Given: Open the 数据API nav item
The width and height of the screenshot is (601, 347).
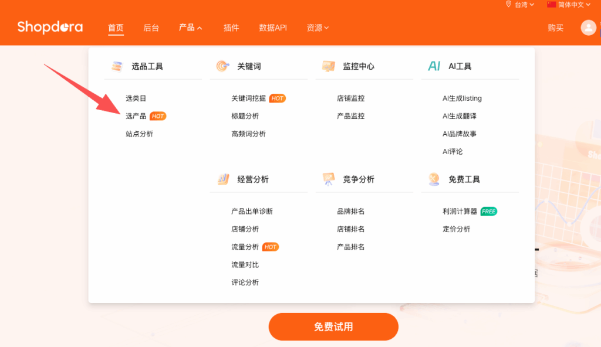Looking at the screenshot, I should tap(273, 28).
